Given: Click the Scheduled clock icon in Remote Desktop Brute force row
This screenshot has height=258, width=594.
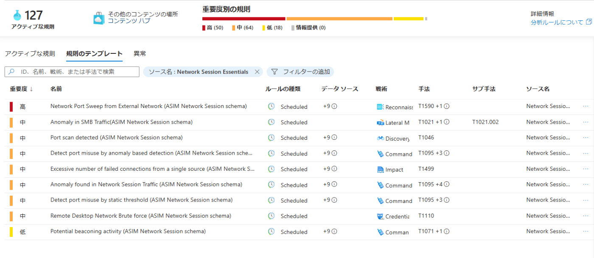Looking at the screenshot, I should [271, 216].
